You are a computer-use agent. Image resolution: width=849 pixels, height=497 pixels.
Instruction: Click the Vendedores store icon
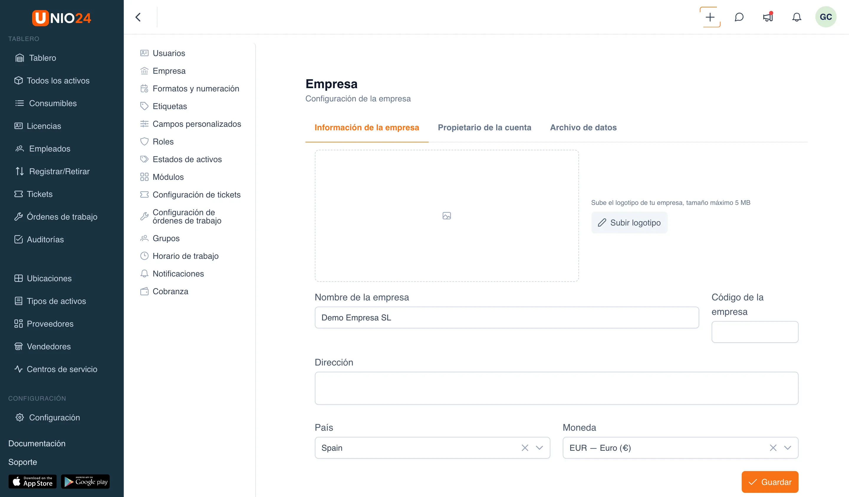click(19, 346)
